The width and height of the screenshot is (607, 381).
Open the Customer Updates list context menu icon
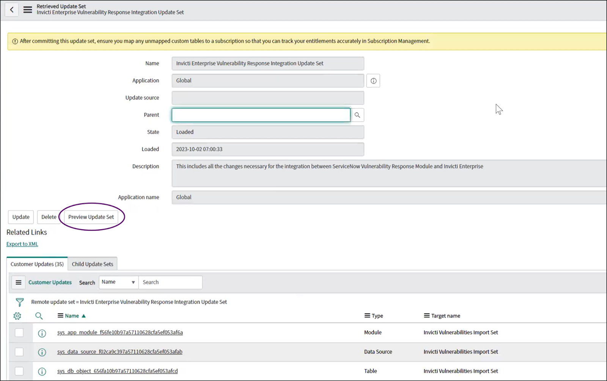point(18,282)
